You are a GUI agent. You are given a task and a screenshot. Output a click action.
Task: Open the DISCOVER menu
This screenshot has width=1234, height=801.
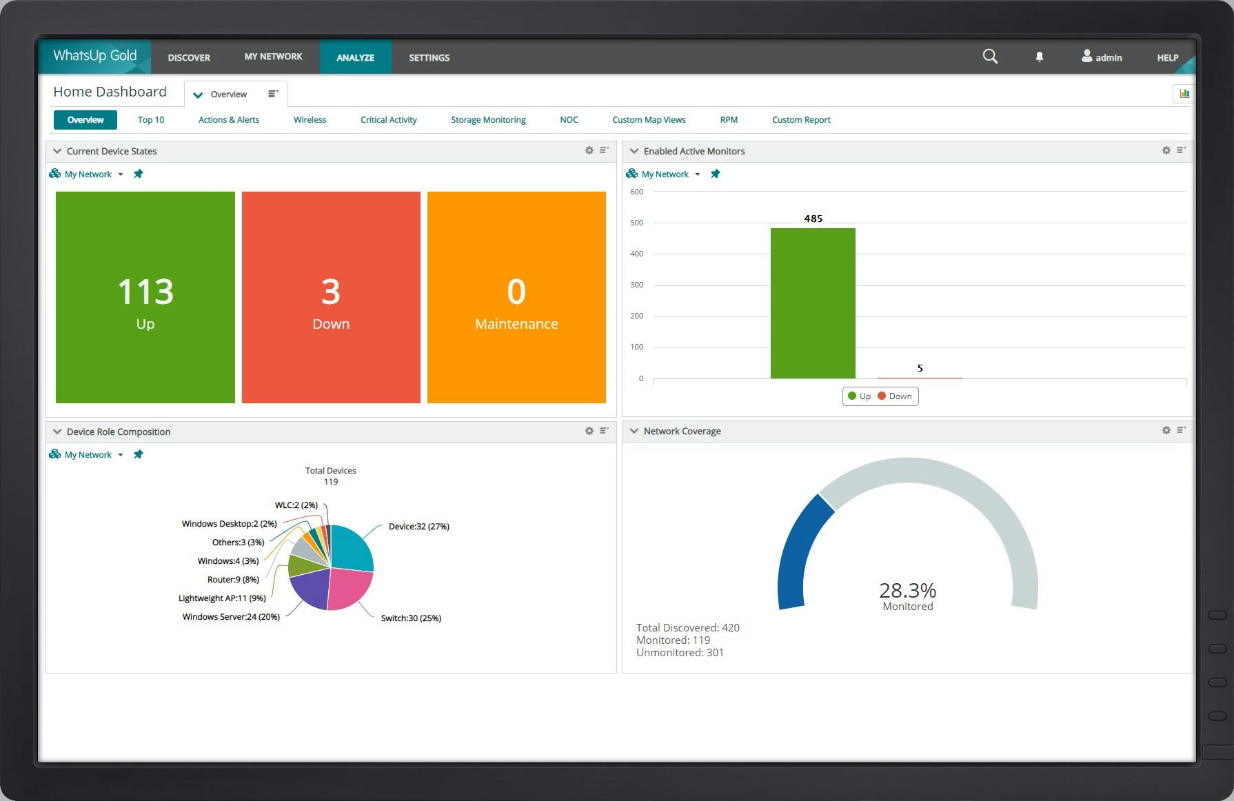pyautogui.click(x=189, y=57)
